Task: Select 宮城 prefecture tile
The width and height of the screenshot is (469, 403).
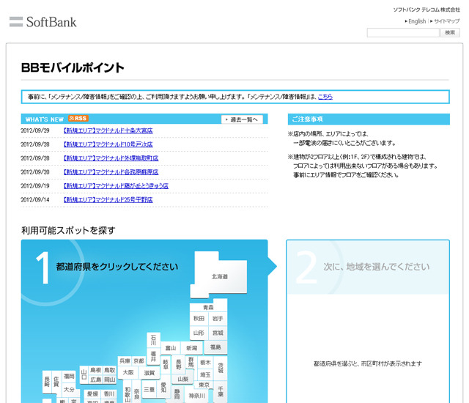Action: coord(218,333)
